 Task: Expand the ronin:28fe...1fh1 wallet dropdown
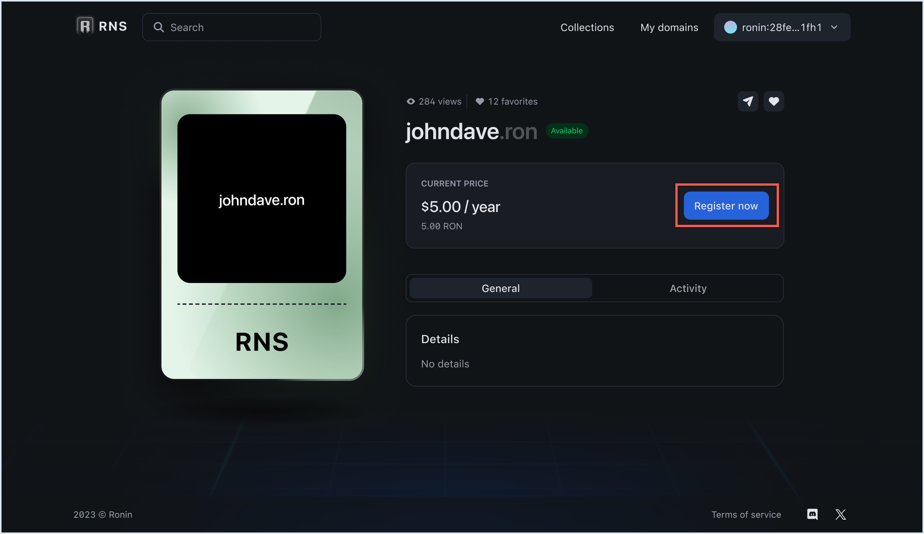pyautogui.click(x=782, y=27)
